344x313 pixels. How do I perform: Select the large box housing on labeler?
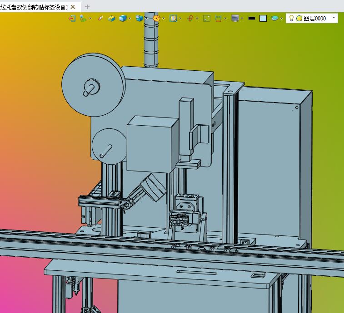153,145
